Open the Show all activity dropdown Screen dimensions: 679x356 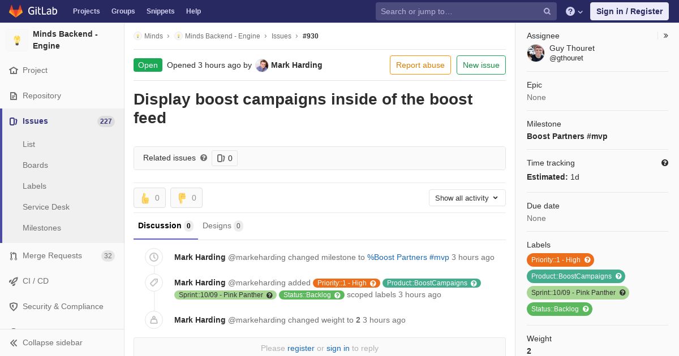pos(467,198)
